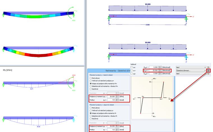Click the 50.00 moment value label
This screenshot has height=132, width=213.
coord(39,127)
